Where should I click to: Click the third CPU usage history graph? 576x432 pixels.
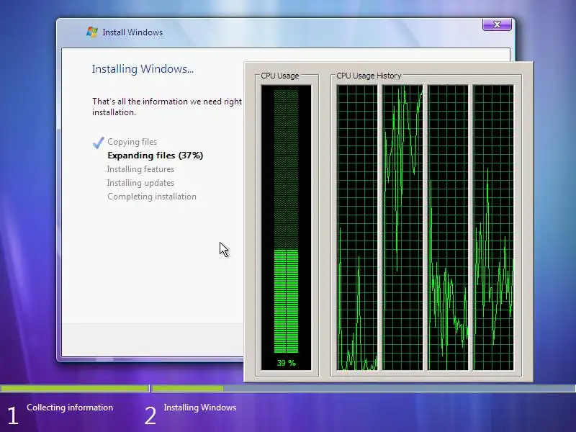(448, 228)
